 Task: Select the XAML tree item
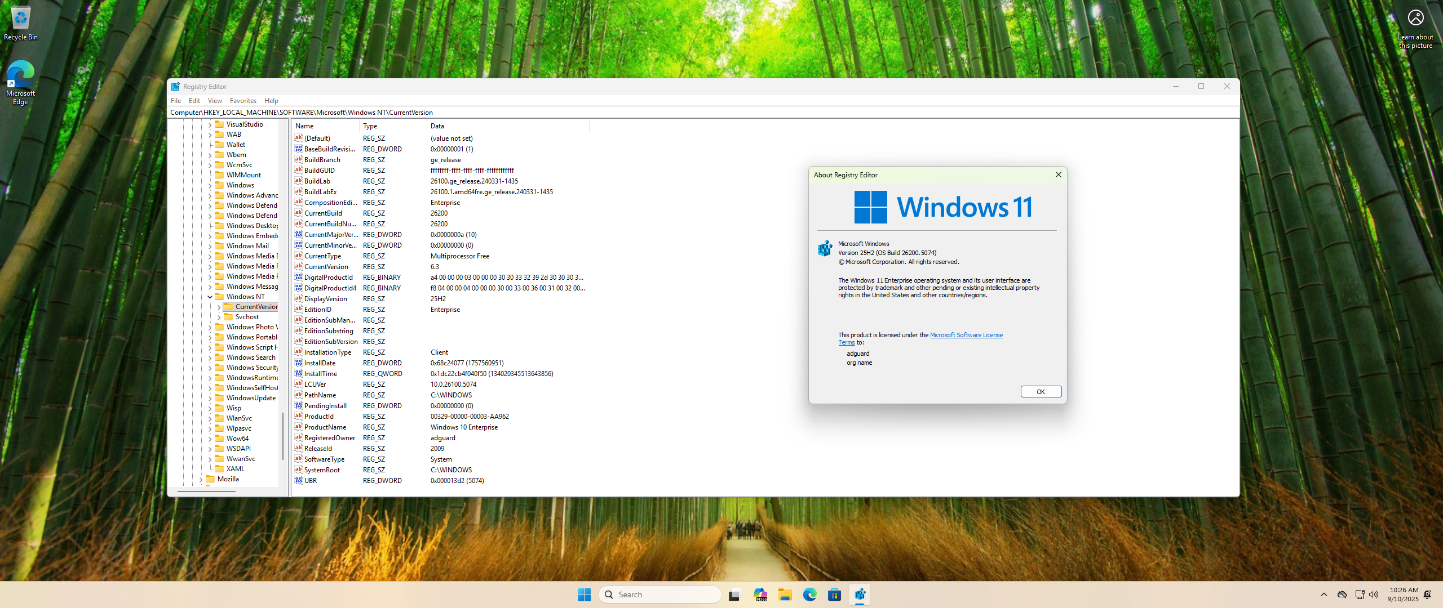235,469
